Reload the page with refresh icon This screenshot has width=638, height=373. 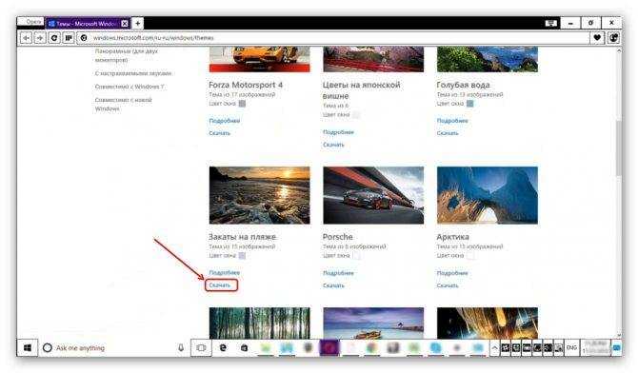(54, 38)
